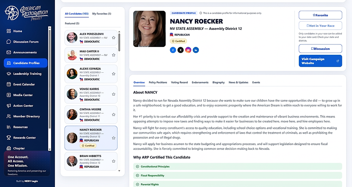Open the Biography tab
Image resolution: width=352 pixels, height=187 pixels.
(219, 82)
